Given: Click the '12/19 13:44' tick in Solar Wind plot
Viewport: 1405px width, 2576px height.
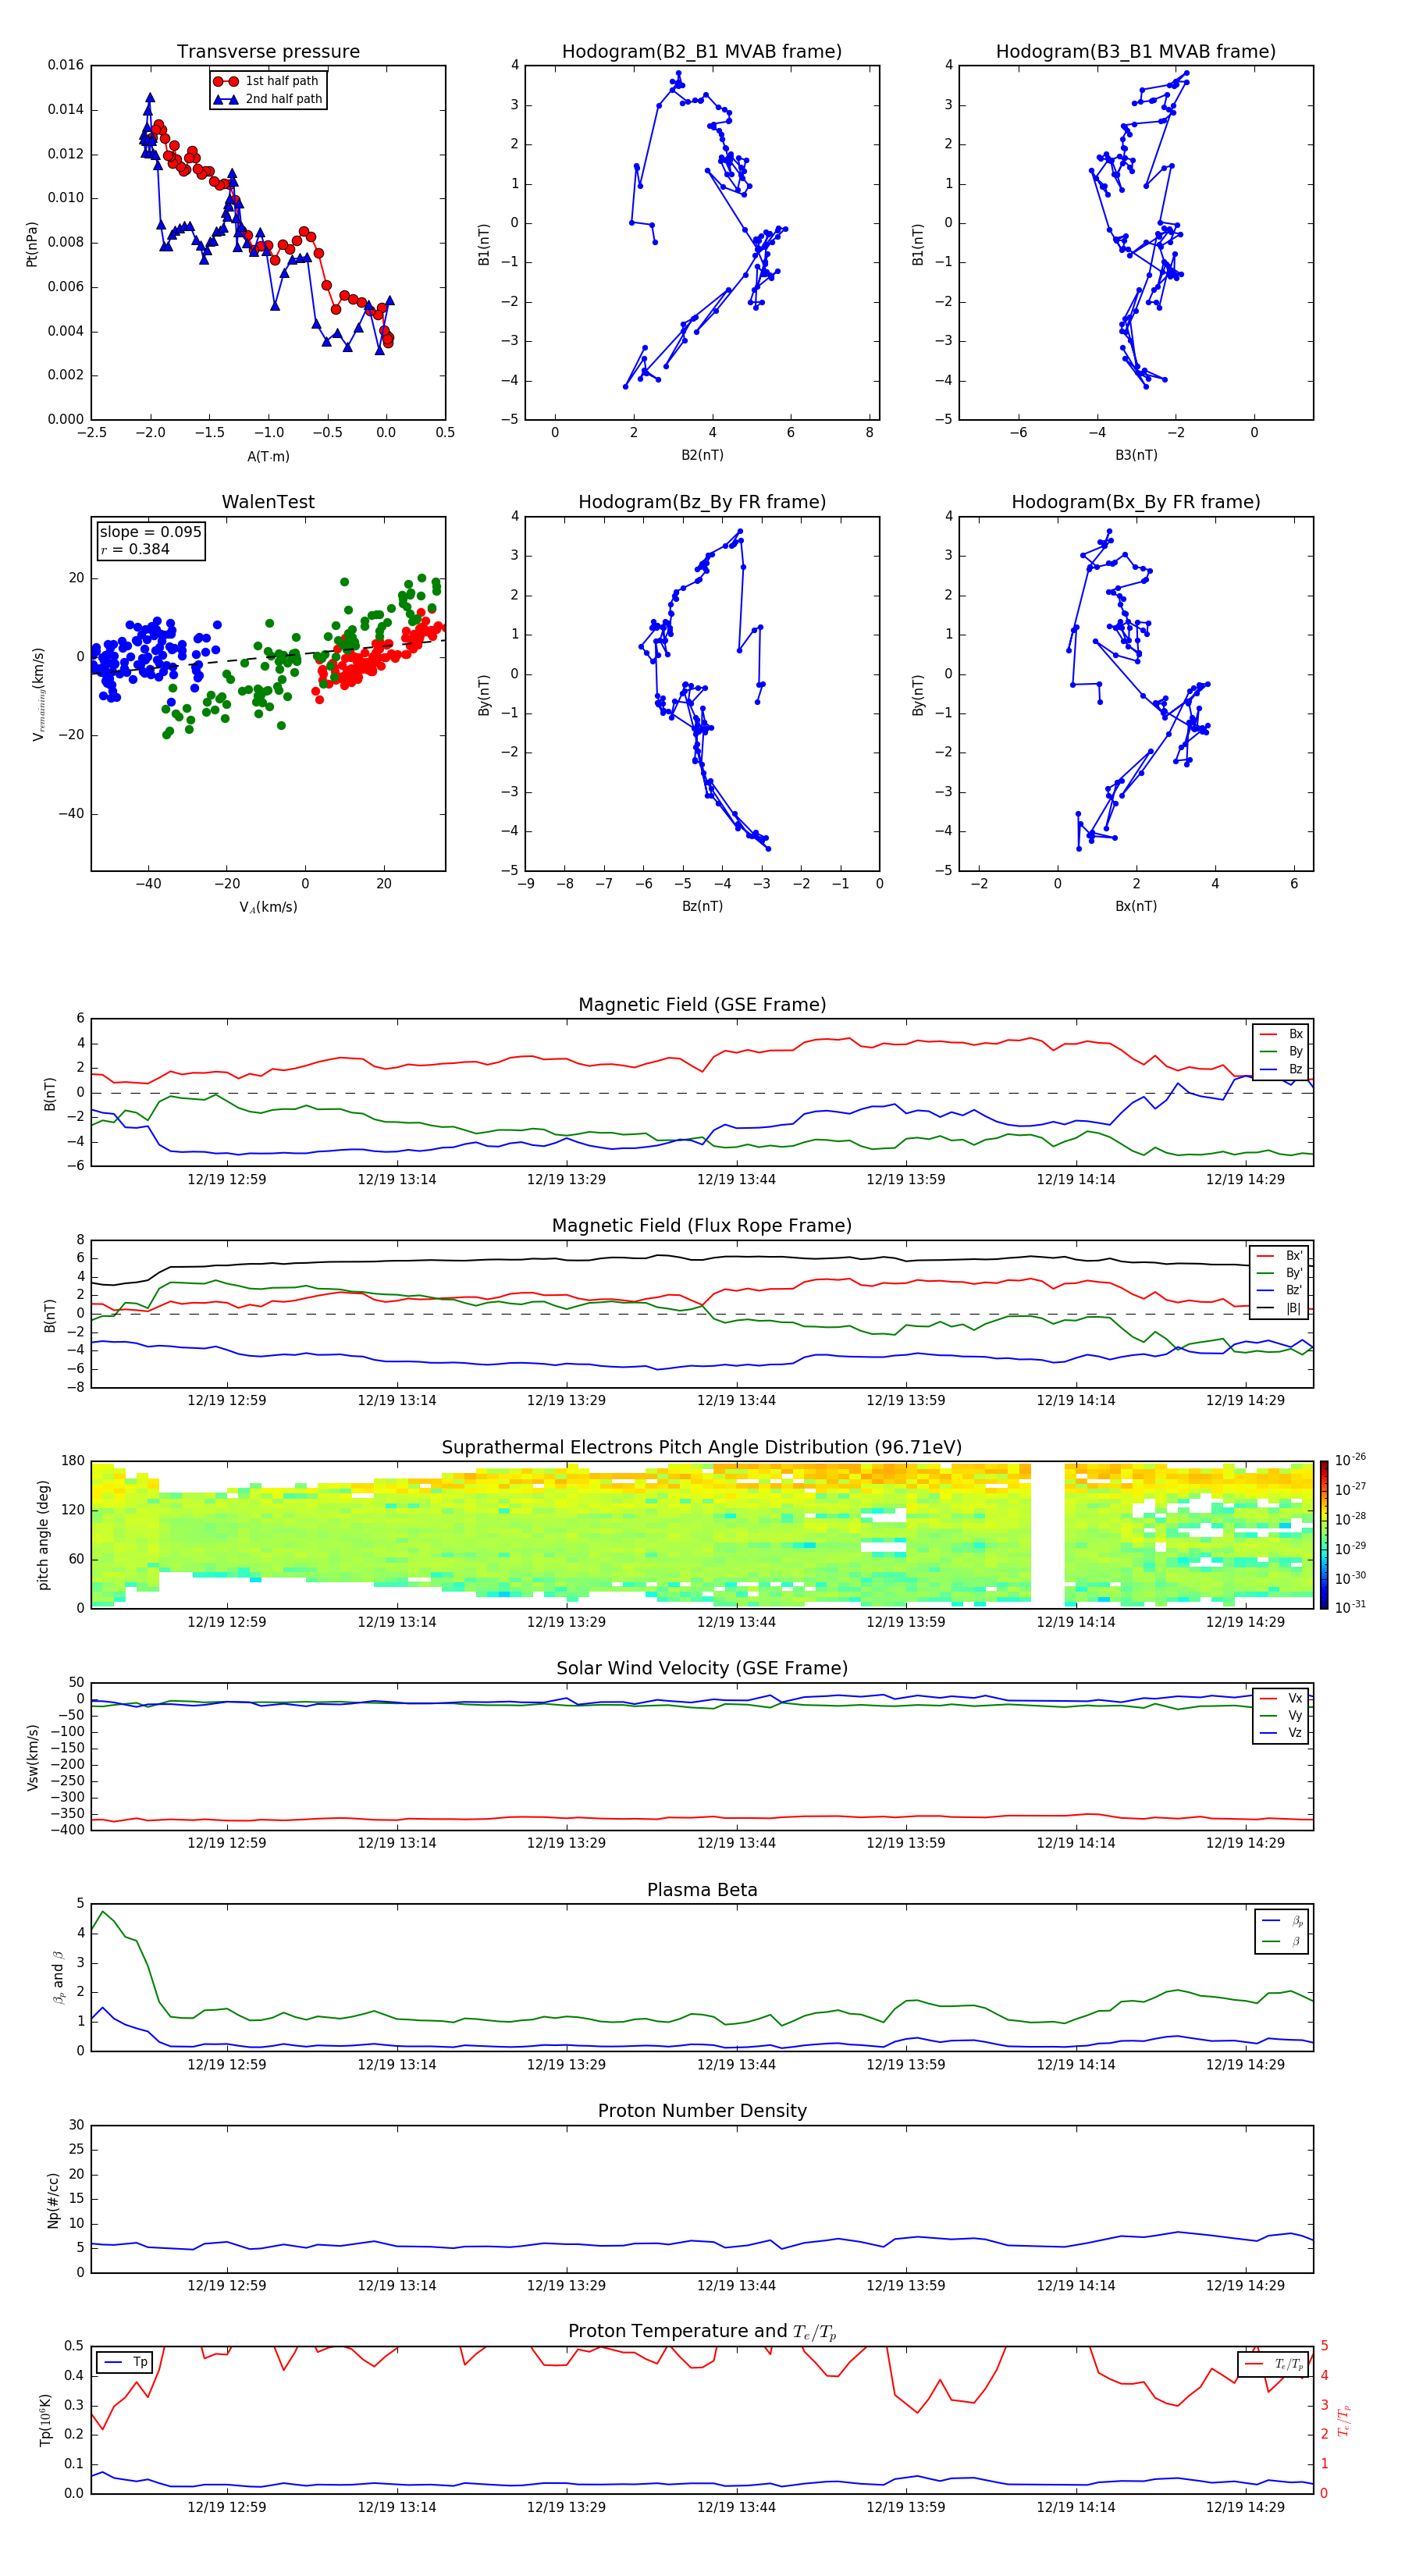Looking at the screenshot, I should click(736, 1843).
